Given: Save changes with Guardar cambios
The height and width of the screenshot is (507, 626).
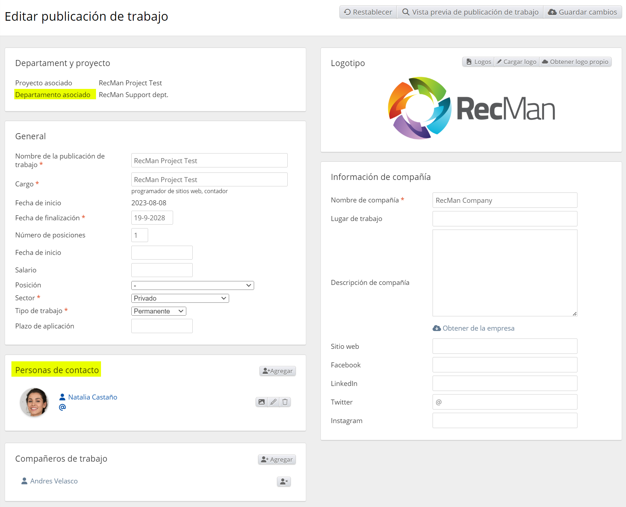Looking at the screenshot, I should pyautogui.click(x=582, y=12).
